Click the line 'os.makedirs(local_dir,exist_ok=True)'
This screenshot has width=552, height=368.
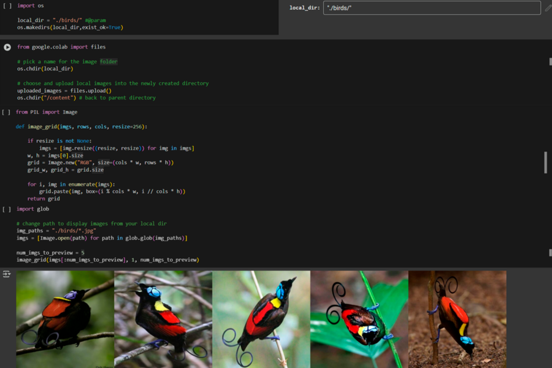(x=70, y=28)
